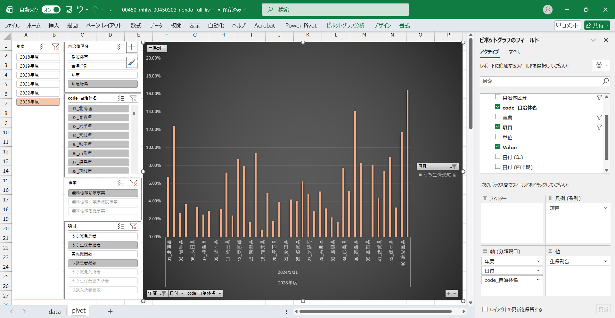Open the chart styles paintbrush icon
The image size is (615, 318).
point(131,62)
